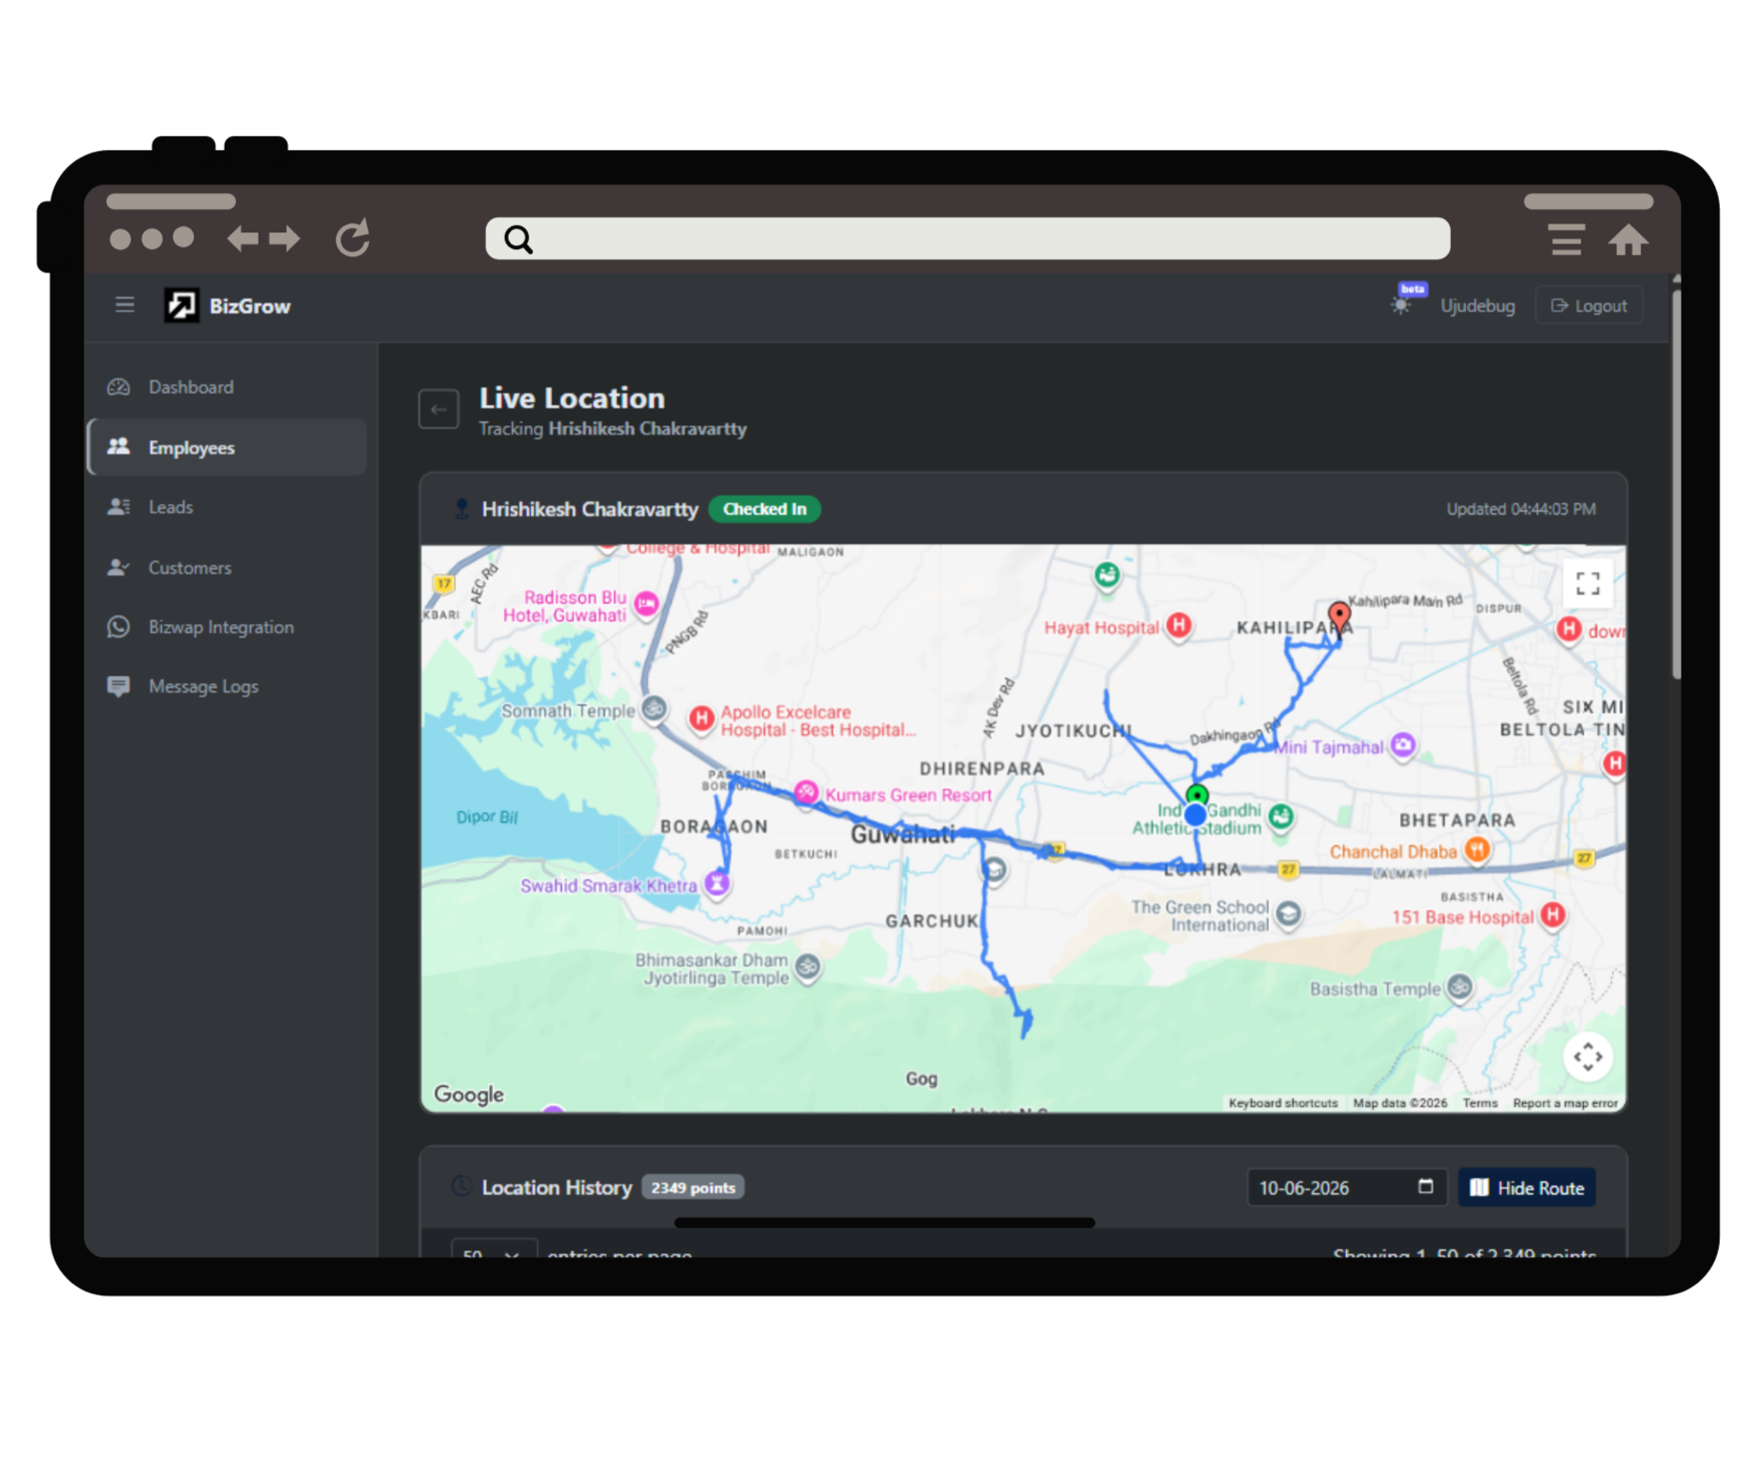Select the Hayat Hospital map marker

point(1179,626)
